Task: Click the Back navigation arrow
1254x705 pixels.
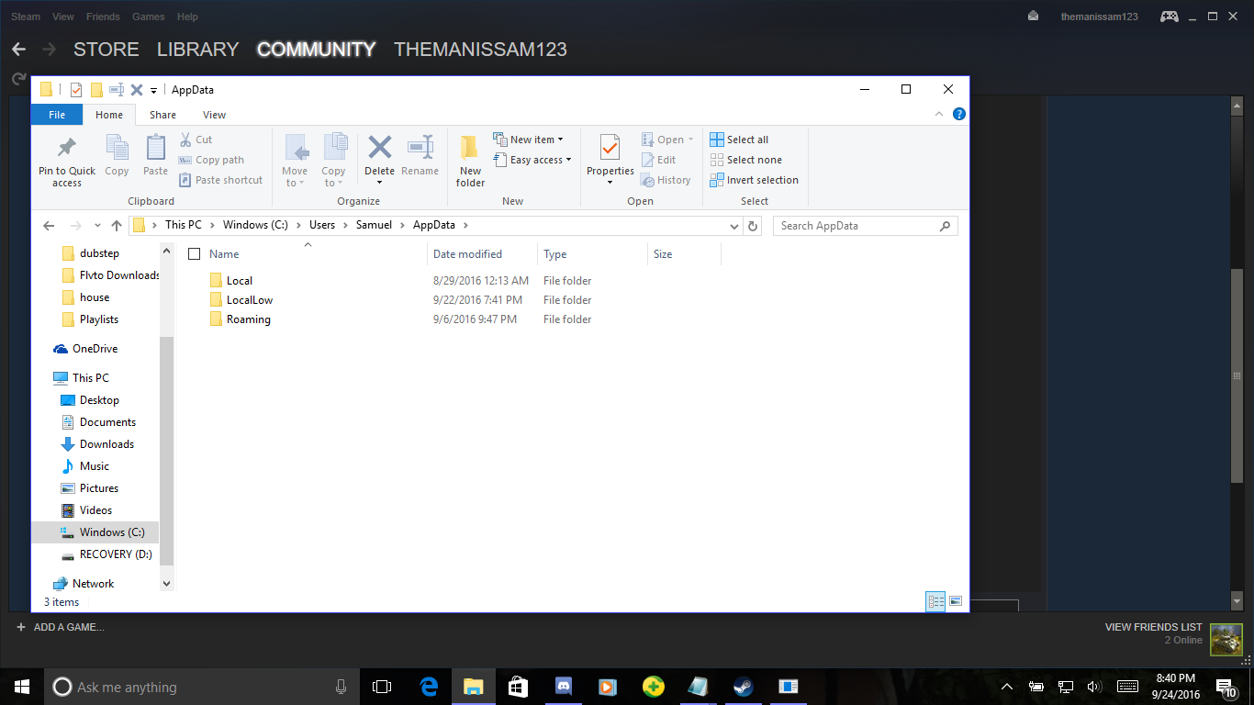Action: pos(49,226)
